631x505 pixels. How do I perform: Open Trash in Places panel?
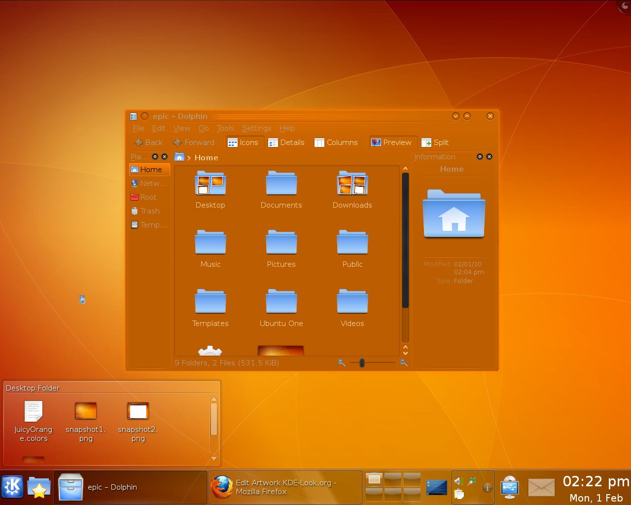pos(149,211)
